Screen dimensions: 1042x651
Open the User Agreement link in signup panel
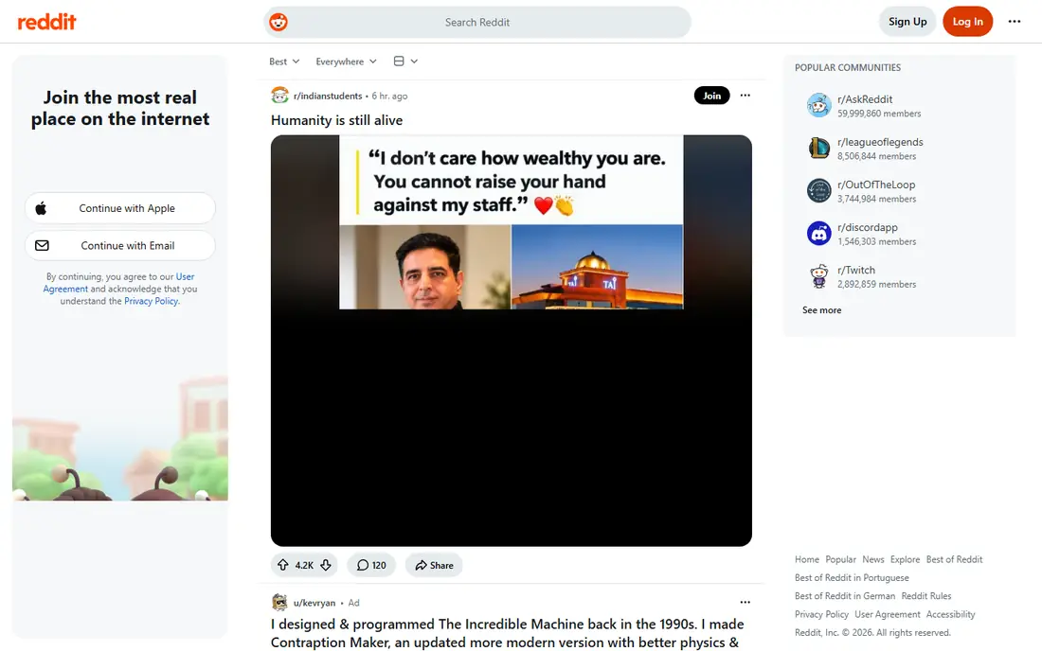(119, 283)
